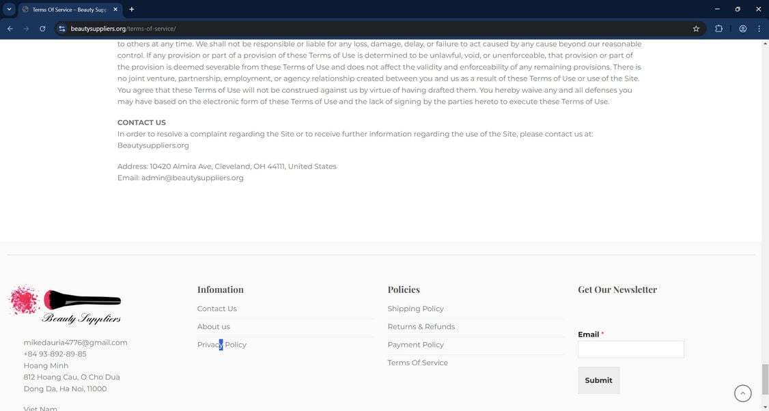Expand the tab search dropdown arrow
The height and width of the screenshot is (411, 769).
(x=10, y=10)
